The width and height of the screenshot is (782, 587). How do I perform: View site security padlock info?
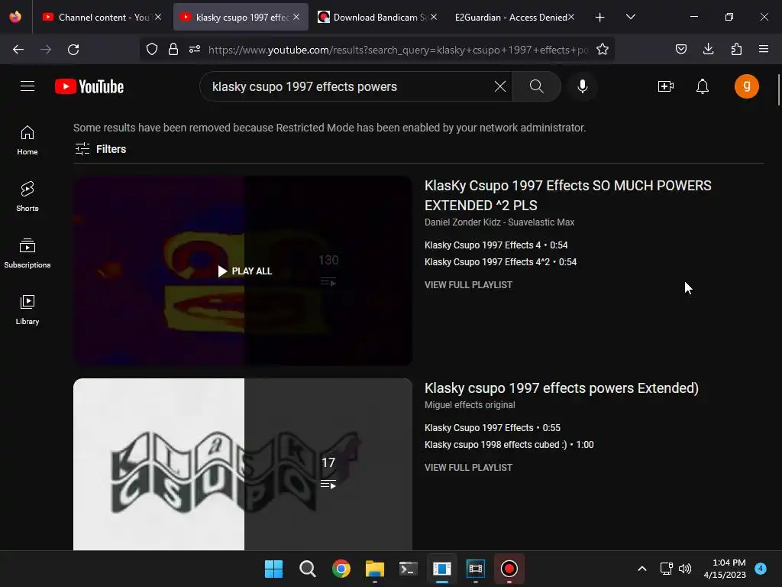pos(173,49)
